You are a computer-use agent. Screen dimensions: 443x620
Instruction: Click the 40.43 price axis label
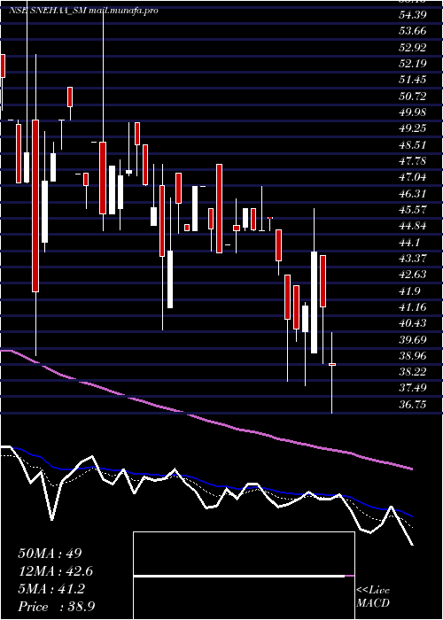[411, 323]
